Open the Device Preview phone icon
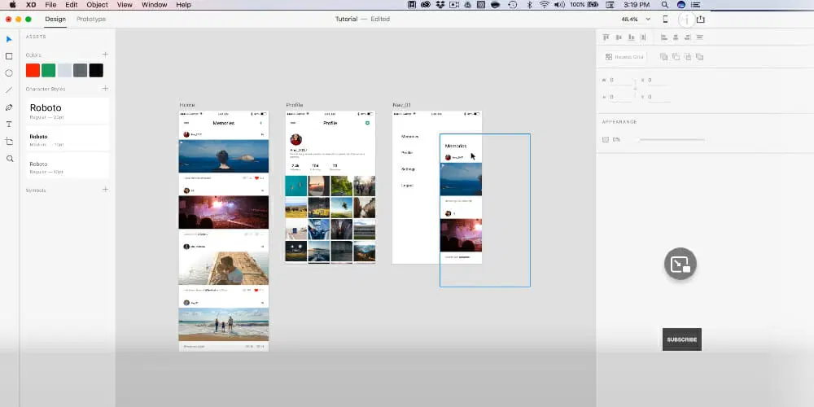The height and width of the screenshot is (407, 814). point(666,20)
